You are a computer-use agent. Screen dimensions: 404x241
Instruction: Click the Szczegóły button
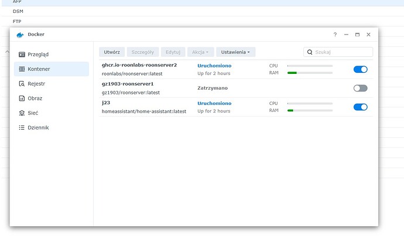pos(143,52)
